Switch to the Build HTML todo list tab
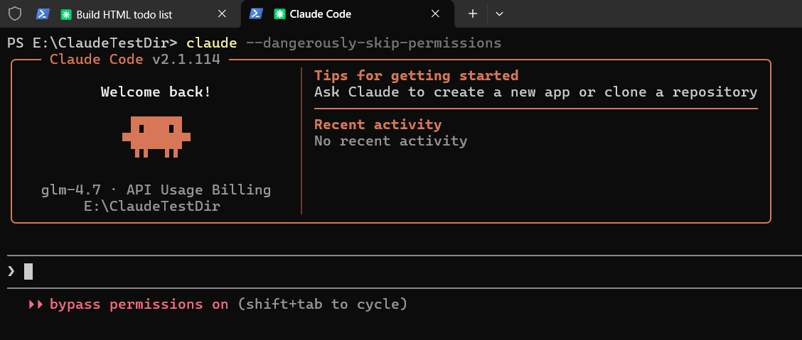 tap(128, 14)
